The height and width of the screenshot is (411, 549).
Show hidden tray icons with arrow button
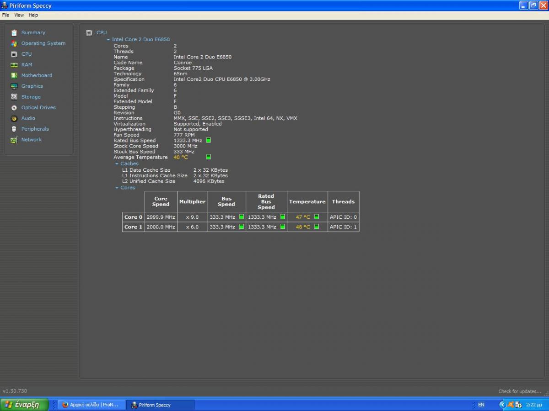tap(503, 405)
